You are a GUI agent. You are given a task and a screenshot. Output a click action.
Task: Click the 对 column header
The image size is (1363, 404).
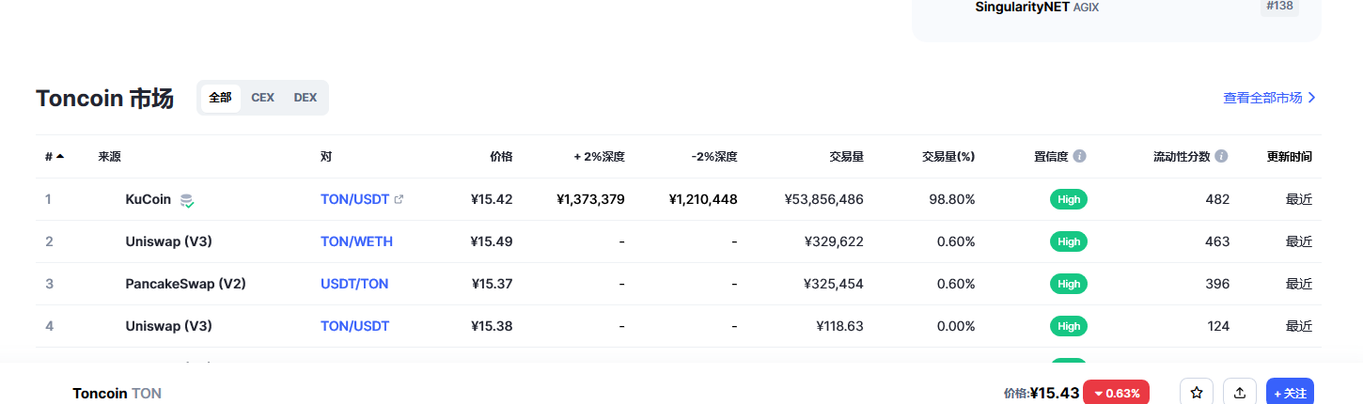[326, 156]
